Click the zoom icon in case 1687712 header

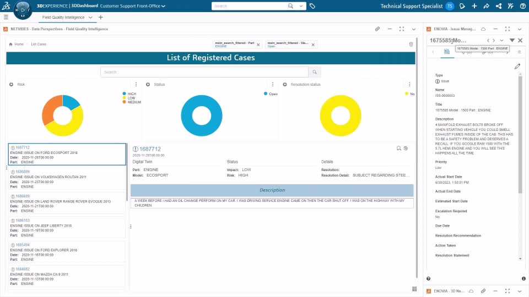tap(399, 148)
